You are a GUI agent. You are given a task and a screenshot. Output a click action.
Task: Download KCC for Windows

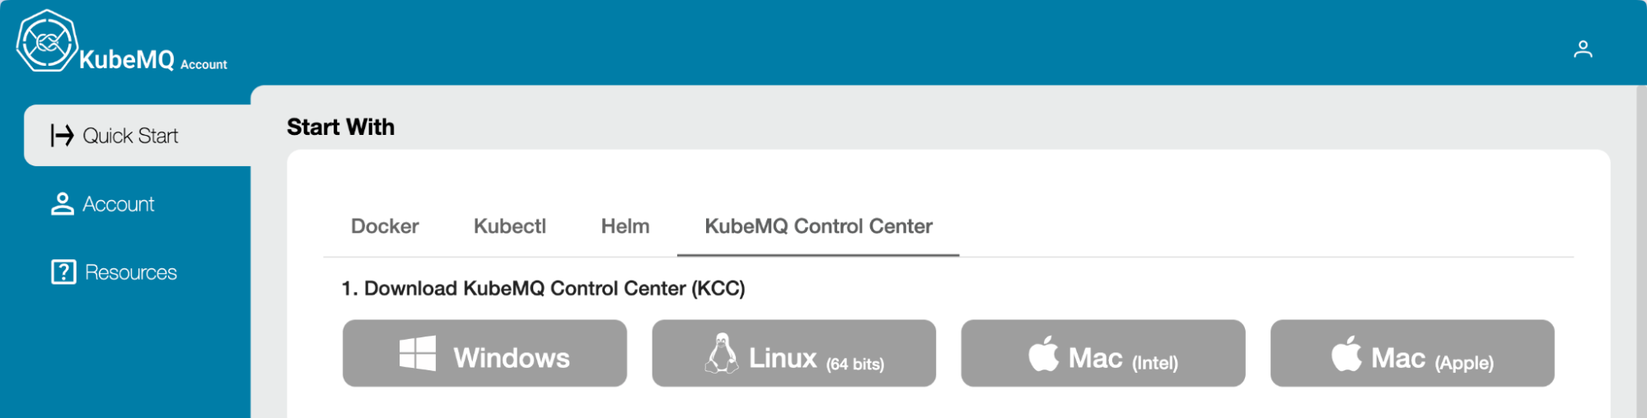click(x=511, y=357)
